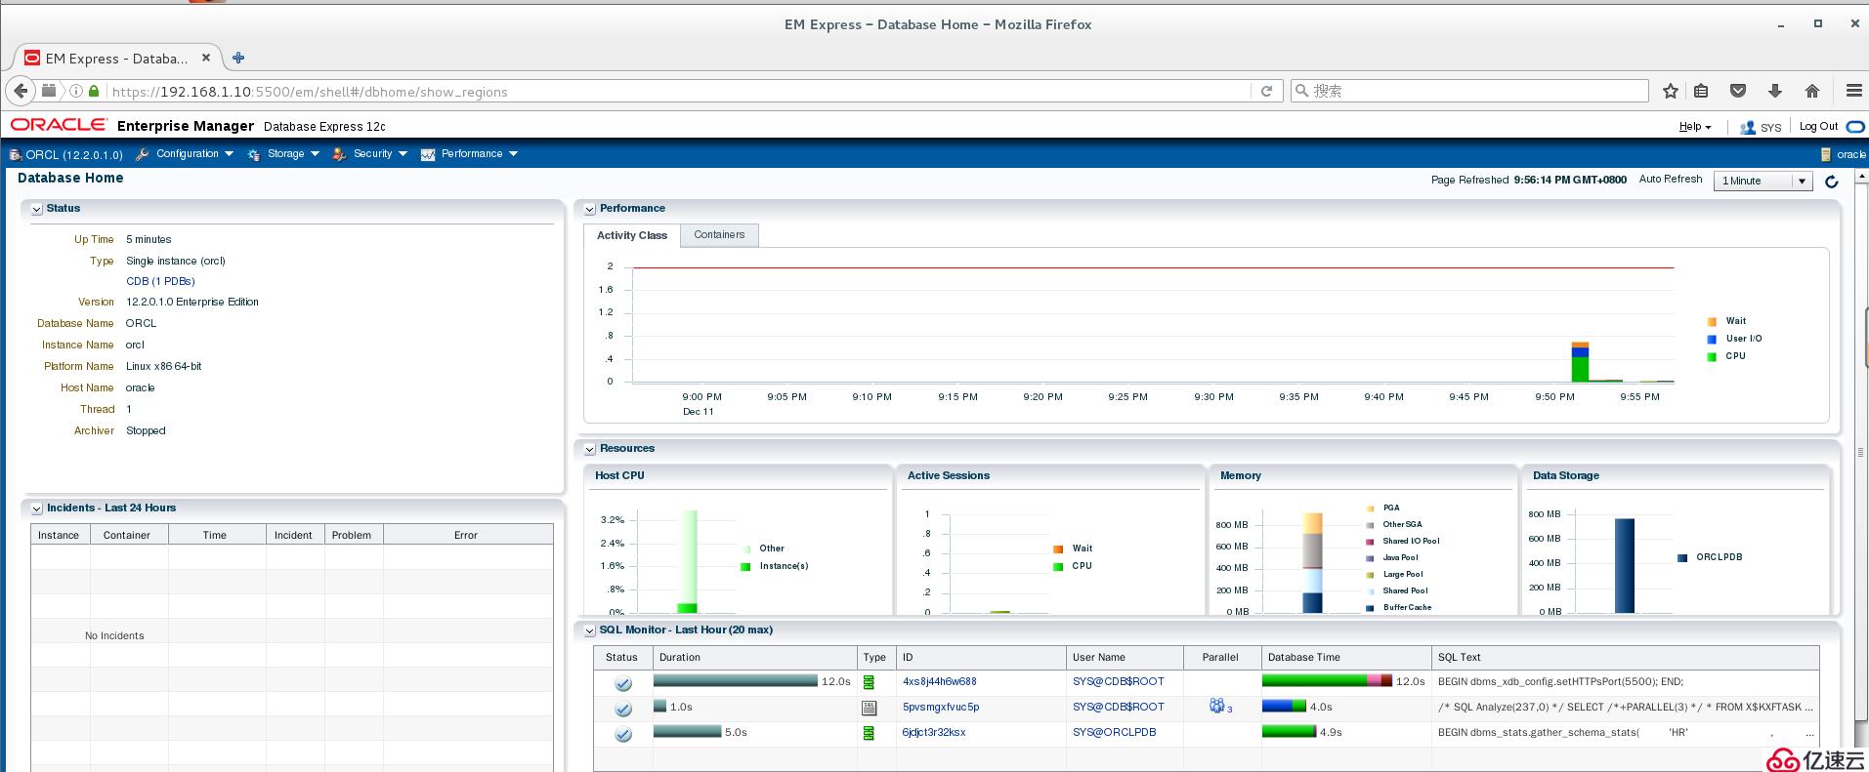Click status checkmark for SQL 5pvsmgxfvuc5p
The image size is (1869, 772).
coord(622,709)
